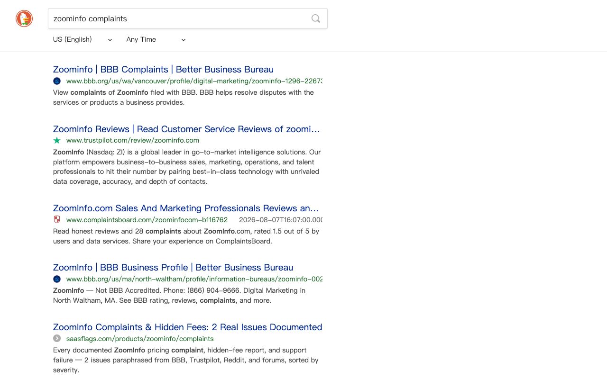Click the snippet 'View complaints of Zoominfo filed with BBB'

(x=184, y=97)
